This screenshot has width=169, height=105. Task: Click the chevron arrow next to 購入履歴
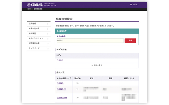[x=48, y=34]
